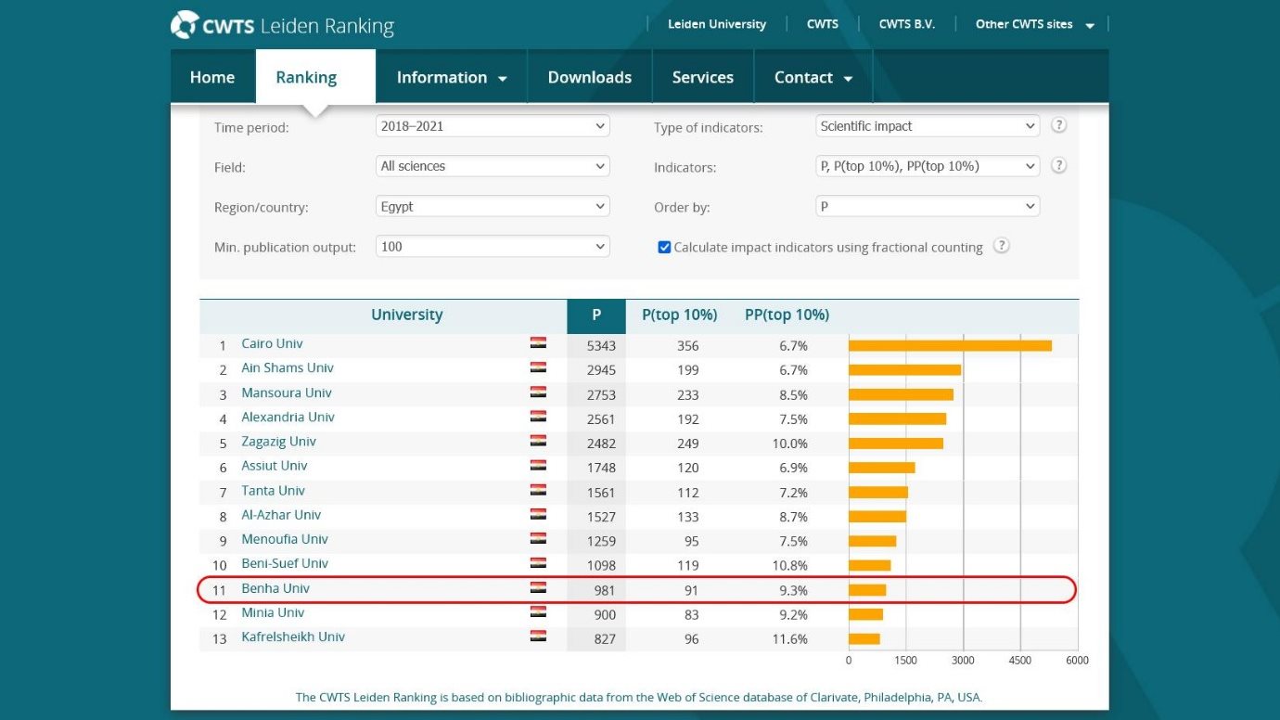Open the Min. publication output dropdown

pyautogui.click(x=493, y=247)
